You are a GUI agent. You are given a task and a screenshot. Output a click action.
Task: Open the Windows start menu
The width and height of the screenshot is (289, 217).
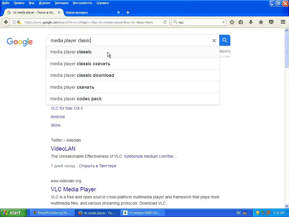point(14,213)
